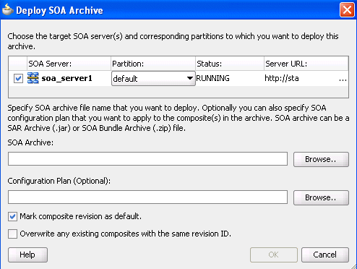The image size is (357, 269).
Task: Click the Configuration Plan input field
Action: coord(147,197)
